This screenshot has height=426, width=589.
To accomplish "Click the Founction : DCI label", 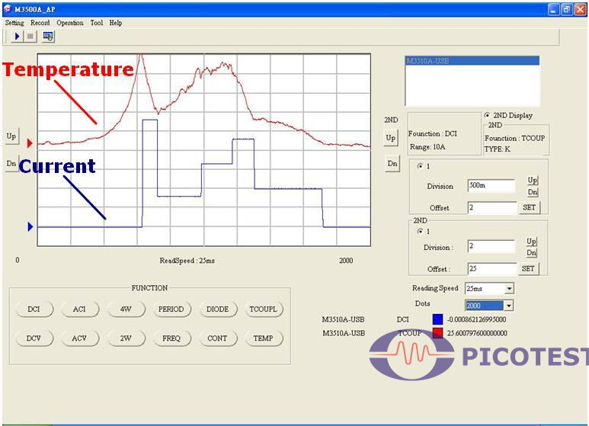I will point(433,133).
